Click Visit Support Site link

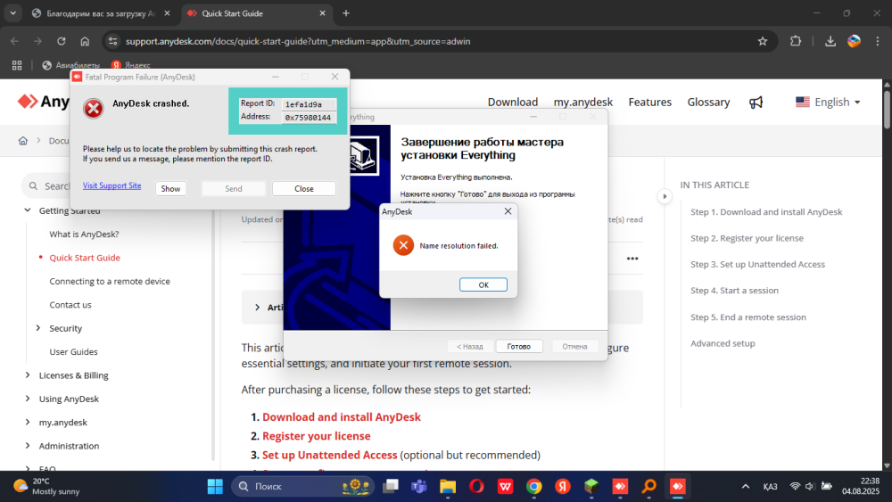[111, 185]
